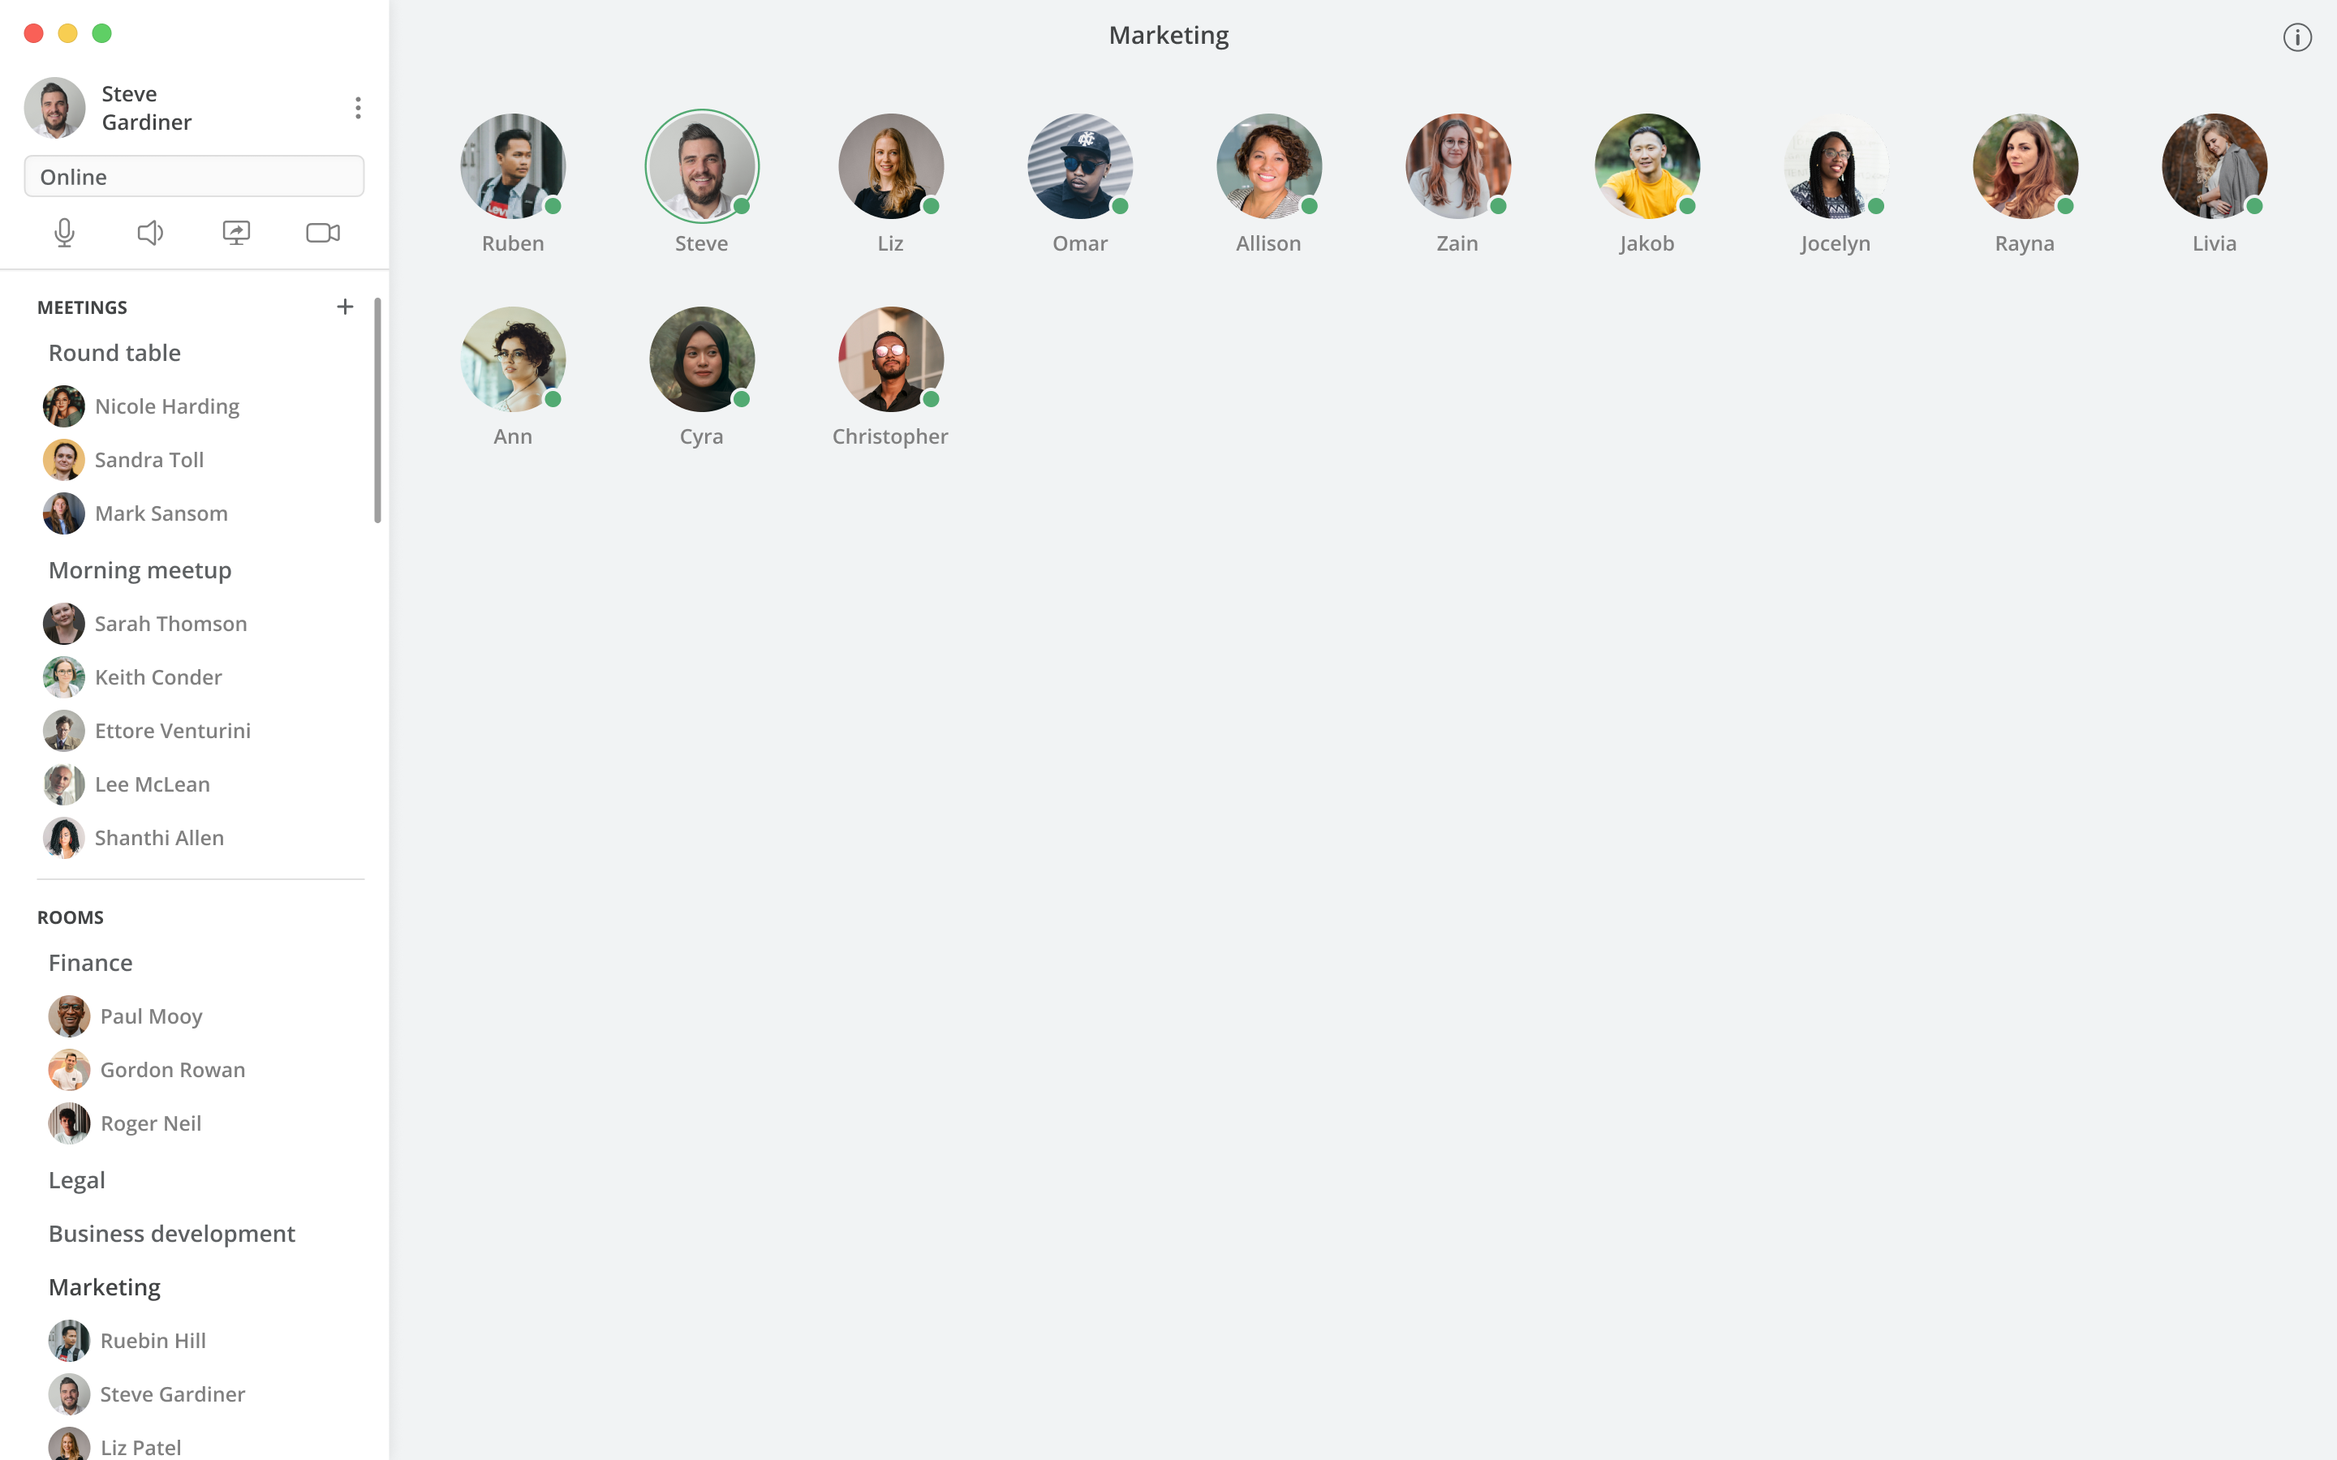Click the sidebar scrollbar
The height and width of the screenshot is (1460, 2337).
pos(377,410)
